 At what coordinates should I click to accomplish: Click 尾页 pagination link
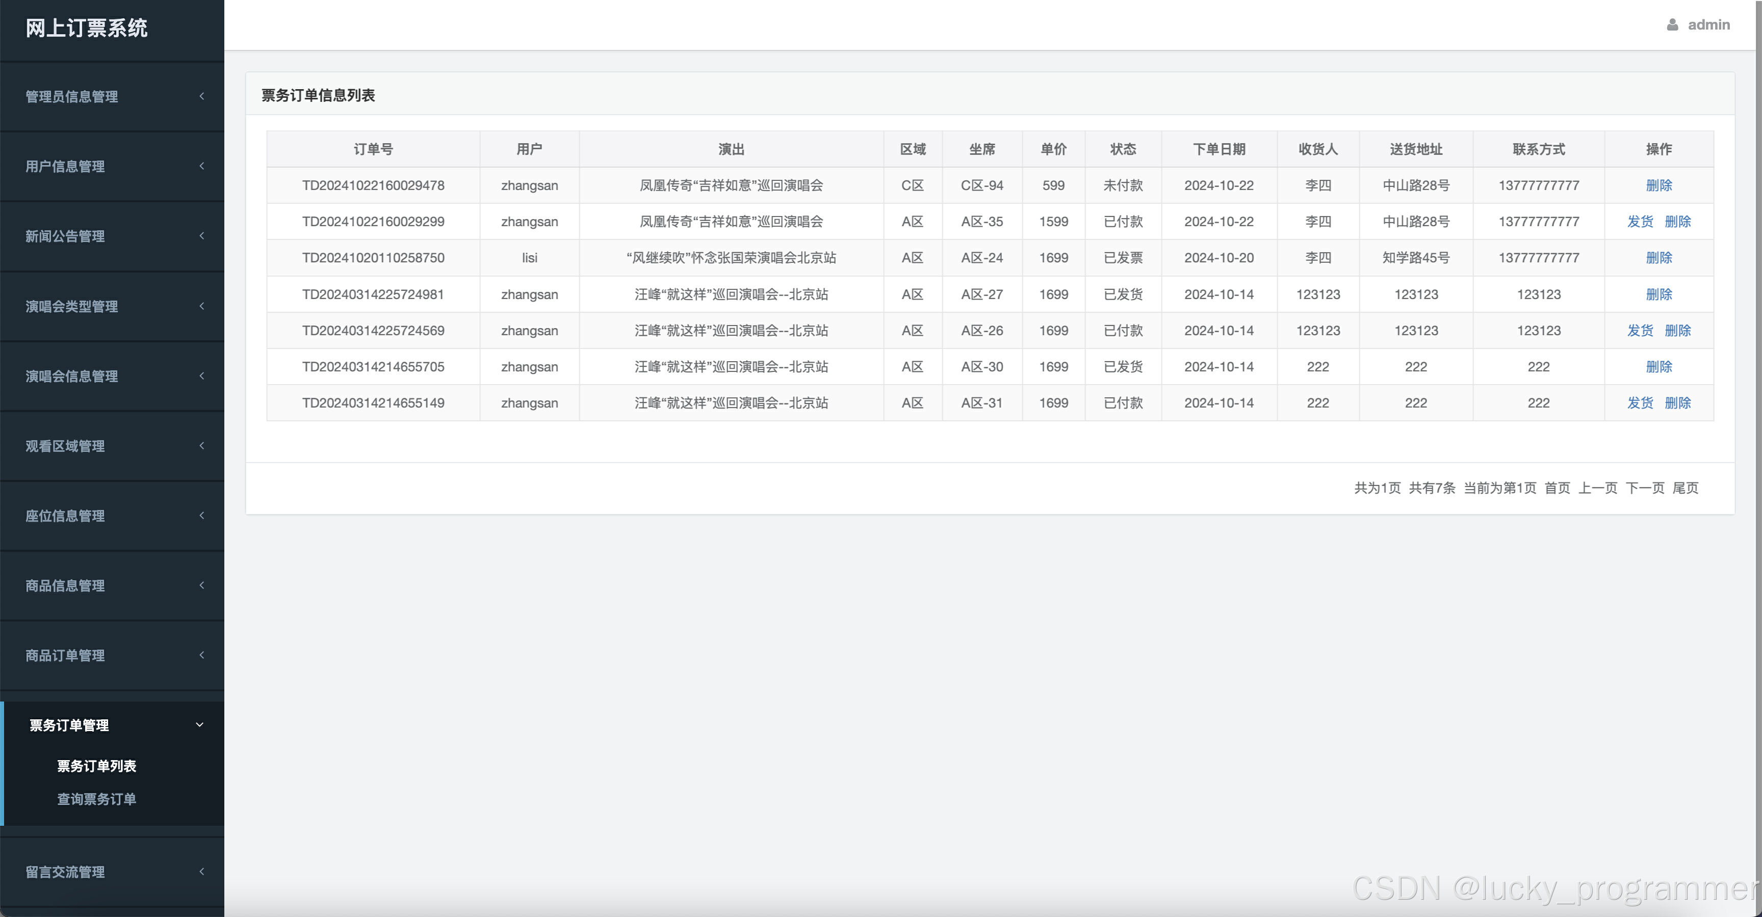point(1686,488)
